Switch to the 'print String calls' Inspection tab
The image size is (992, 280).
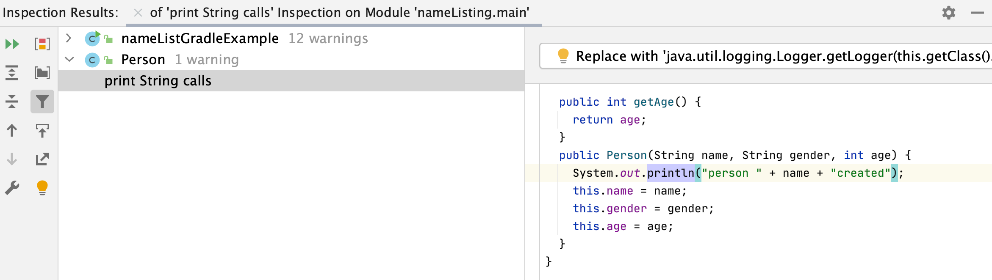tap(339, 13)
